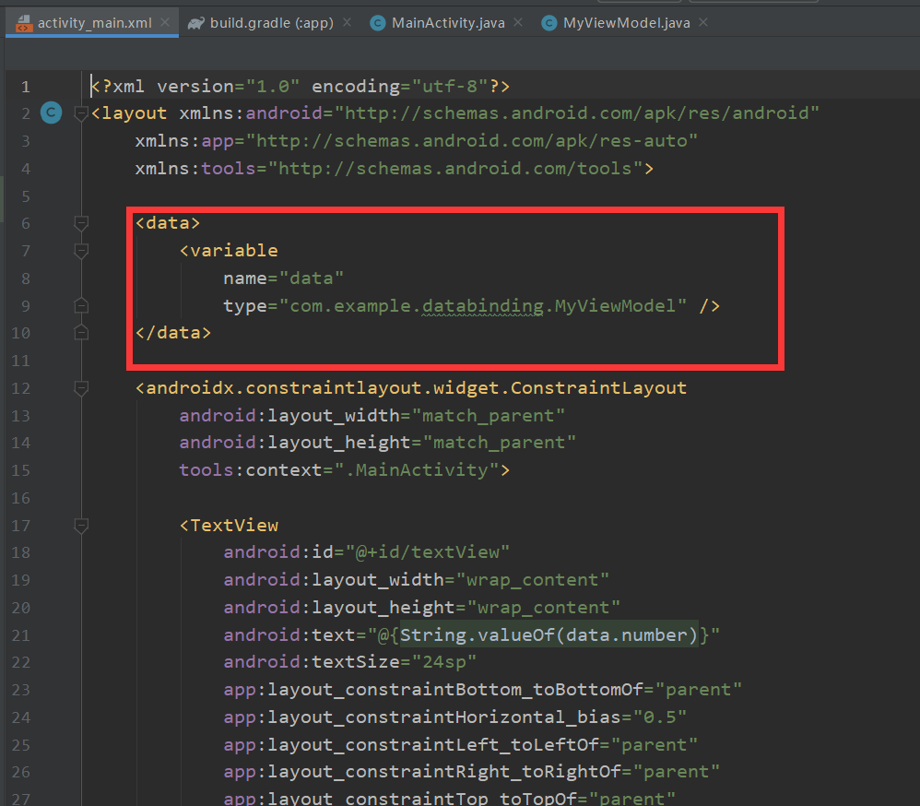Collapse the data tag fold on line 6
Viewport: 920px width, 806px height.
[81, 223]
